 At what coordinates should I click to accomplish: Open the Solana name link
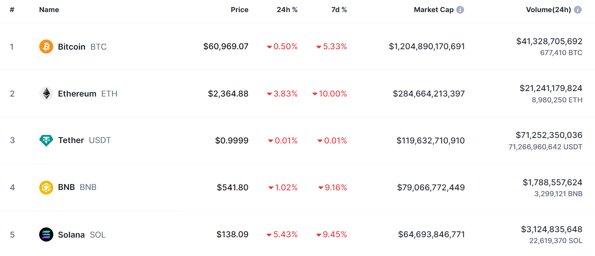[71, 235]
